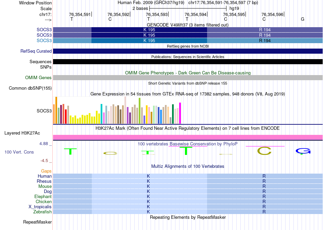The image size is (323, 230).
Task: Click R 194 in the light-blue SOCS3 transcript
Action: 265,40
